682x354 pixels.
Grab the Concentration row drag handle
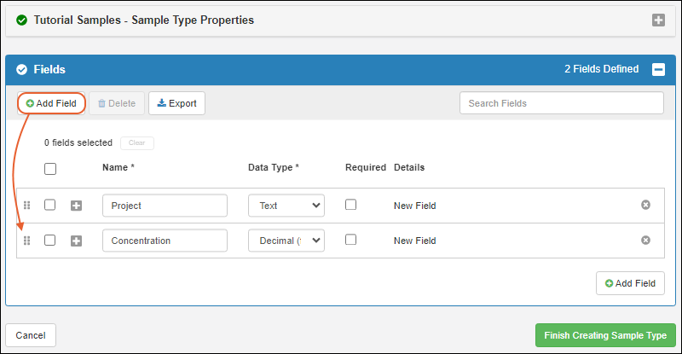[x=26, y=241]
